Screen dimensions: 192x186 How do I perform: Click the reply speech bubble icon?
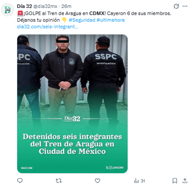(20, 181)
